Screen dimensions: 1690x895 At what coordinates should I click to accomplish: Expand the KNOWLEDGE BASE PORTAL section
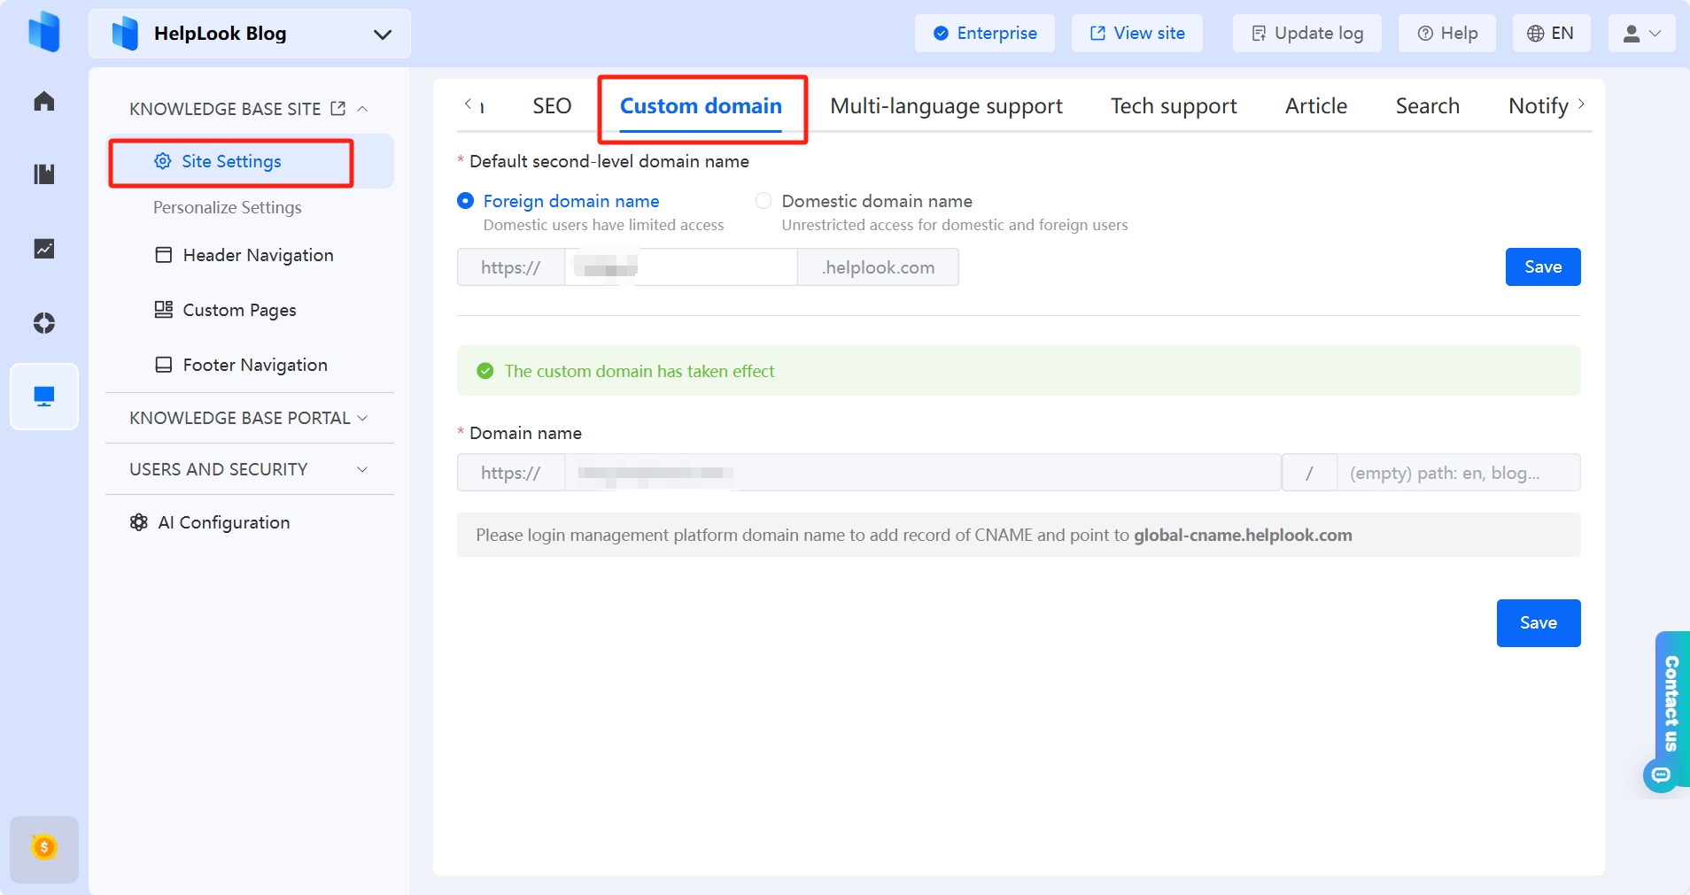pyautogui.click(x=249, y=418)
